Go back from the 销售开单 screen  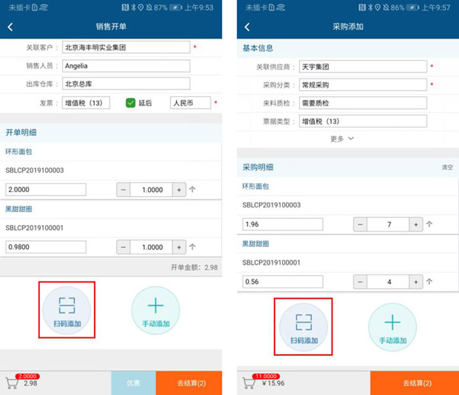point(10,27)
